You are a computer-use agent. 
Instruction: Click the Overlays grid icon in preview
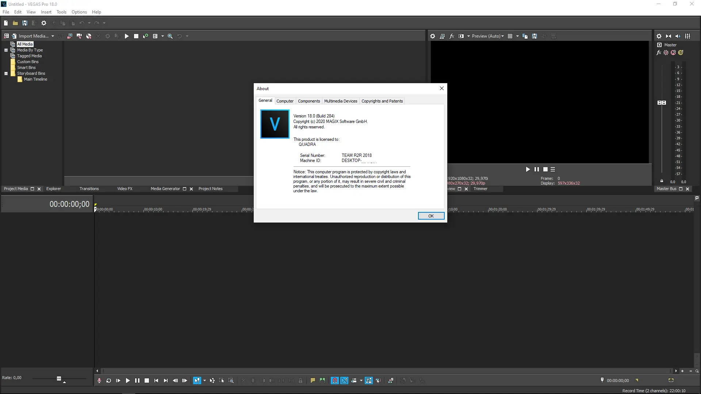(x=510, y=36)
